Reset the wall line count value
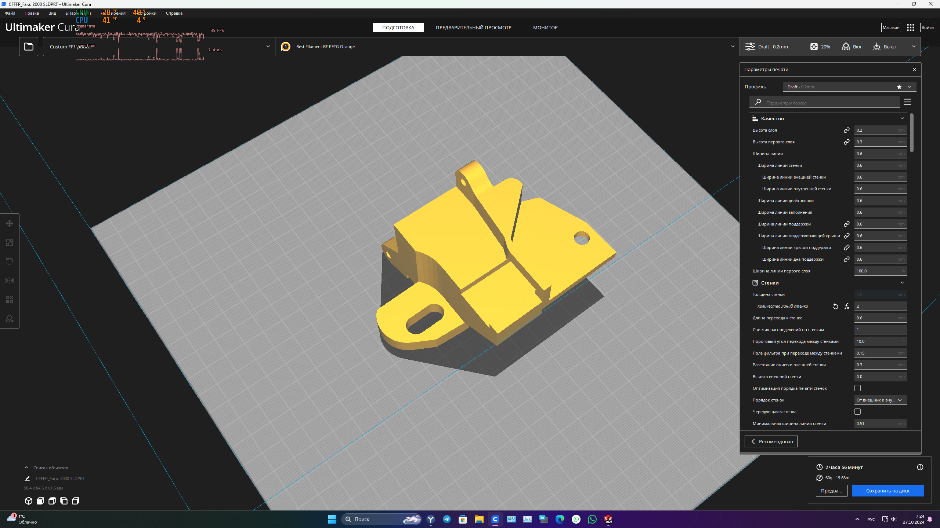 click(836, 306)
